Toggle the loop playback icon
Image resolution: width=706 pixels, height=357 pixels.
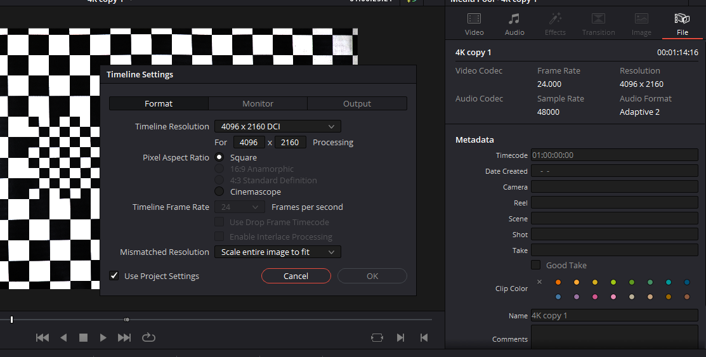pos(148,338)
